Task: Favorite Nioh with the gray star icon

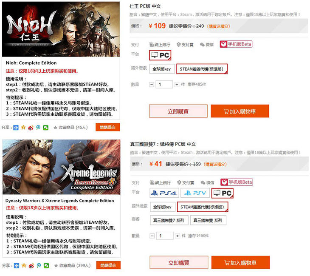Action: [55, 128]
